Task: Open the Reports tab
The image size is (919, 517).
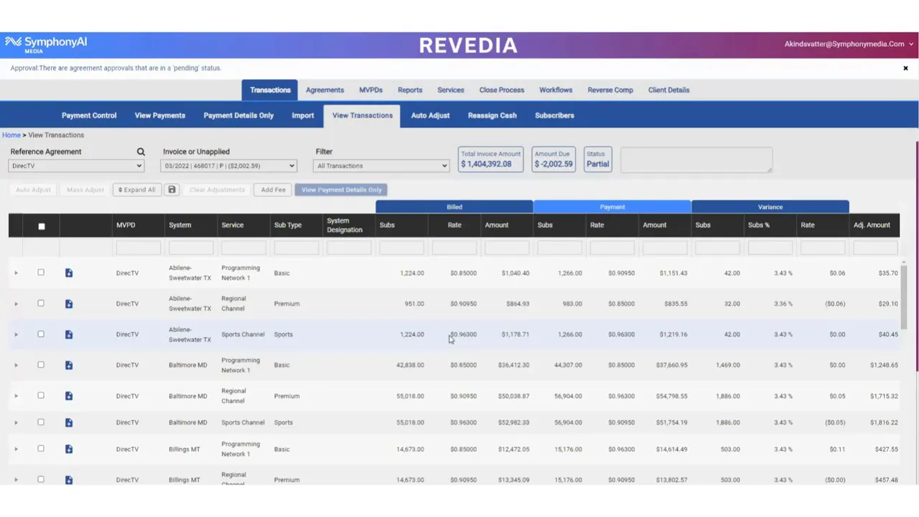Action: (x=410, y=90)
